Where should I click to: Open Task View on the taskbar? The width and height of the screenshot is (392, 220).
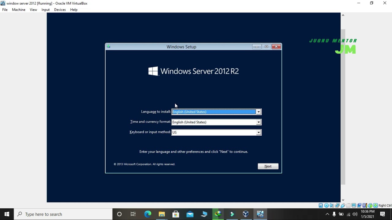point(133,214)
